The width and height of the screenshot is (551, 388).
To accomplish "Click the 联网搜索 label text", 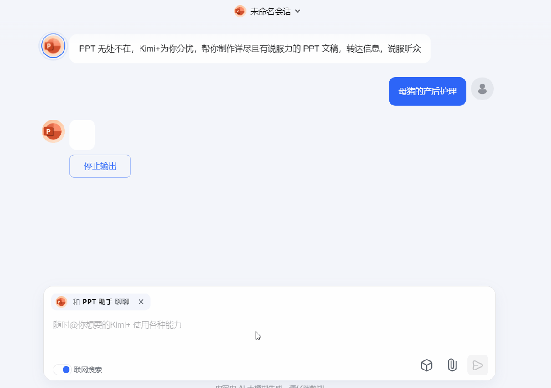I will pos(88,370).
